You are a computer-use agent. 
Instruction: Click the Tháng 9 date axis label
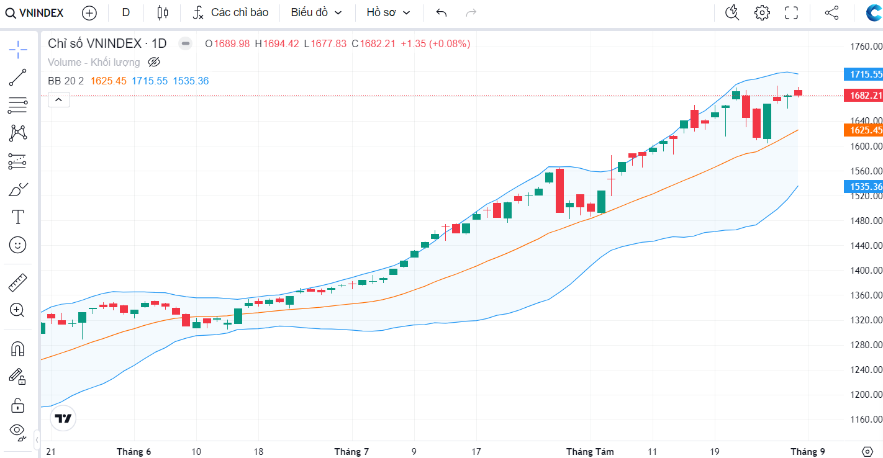[x=807, y=452]
